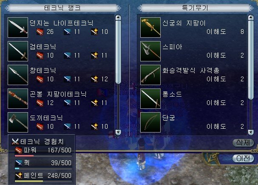This screenshot has width=258, height=185.
Task: Click the 페인트 feint experience bar
Action: 43,181
